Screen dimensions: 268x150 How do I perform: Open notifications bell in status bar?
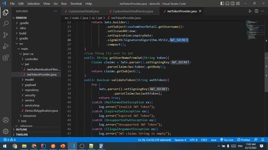click(263, 140)
